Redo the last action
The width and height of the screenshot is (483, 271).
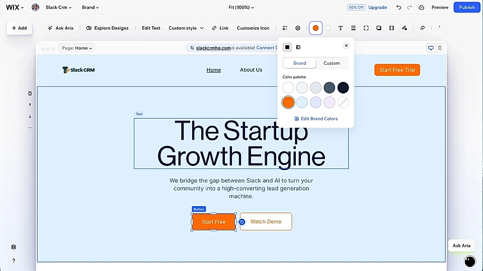pos(410,7)
